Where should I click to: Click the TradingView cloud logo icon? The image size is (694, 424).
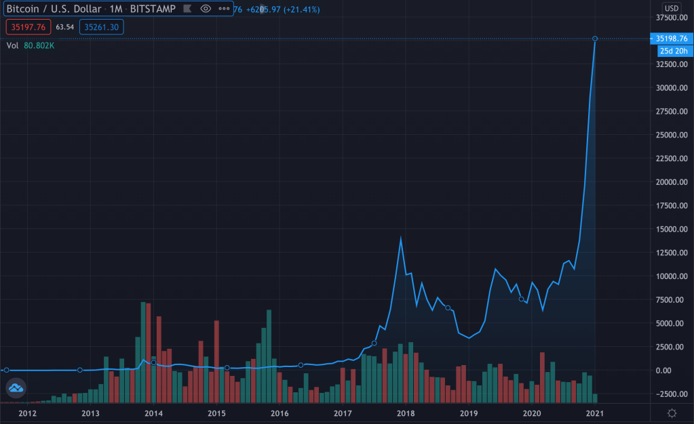[x=16, y=388]
